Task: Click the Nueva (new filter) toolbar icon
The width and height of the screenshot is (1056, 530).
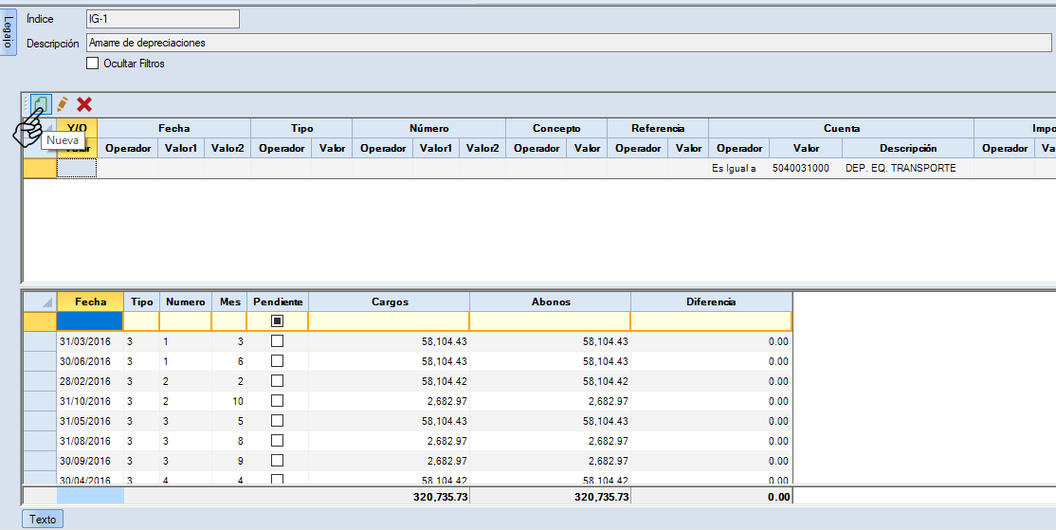Action: tap(41, 104)
